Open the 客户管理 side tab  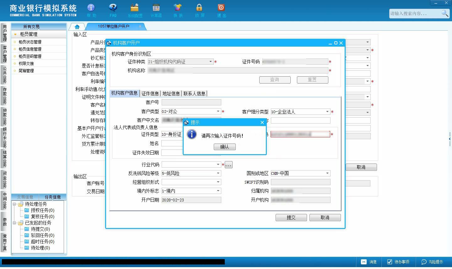click(4, 54)
